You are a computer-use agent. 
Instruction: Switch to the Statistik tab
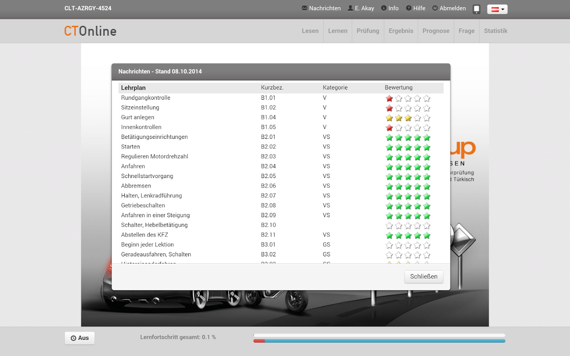tap(495, 30)
